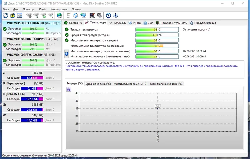Image resolution: width=250 pixels, height=159 pixels.
Task: Click the mail-with-blue-arrows toolbar icon
Action: pyautogui.click(x=76, y=15)
